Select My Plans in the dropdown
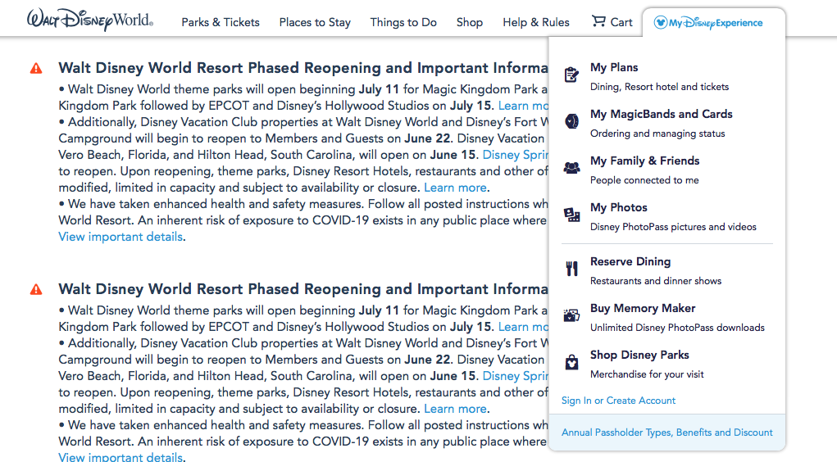Image resolution: width=837 pixels, height=462 pixels. tap(614, 68)
